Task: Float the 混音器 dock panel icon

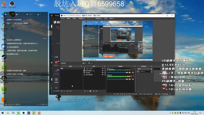Action: click(x=135, y=66)
